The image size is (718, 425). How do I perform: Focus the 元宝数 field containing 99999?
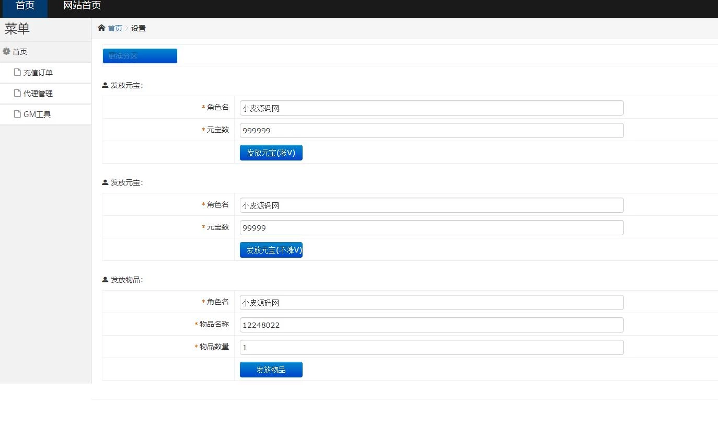(x=431, y=228)
